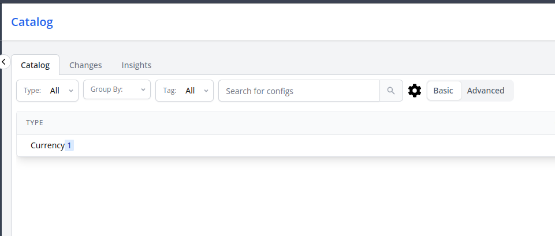Open settings via the gear icon
The image size is (555, 236).
[x=415, y=91]
